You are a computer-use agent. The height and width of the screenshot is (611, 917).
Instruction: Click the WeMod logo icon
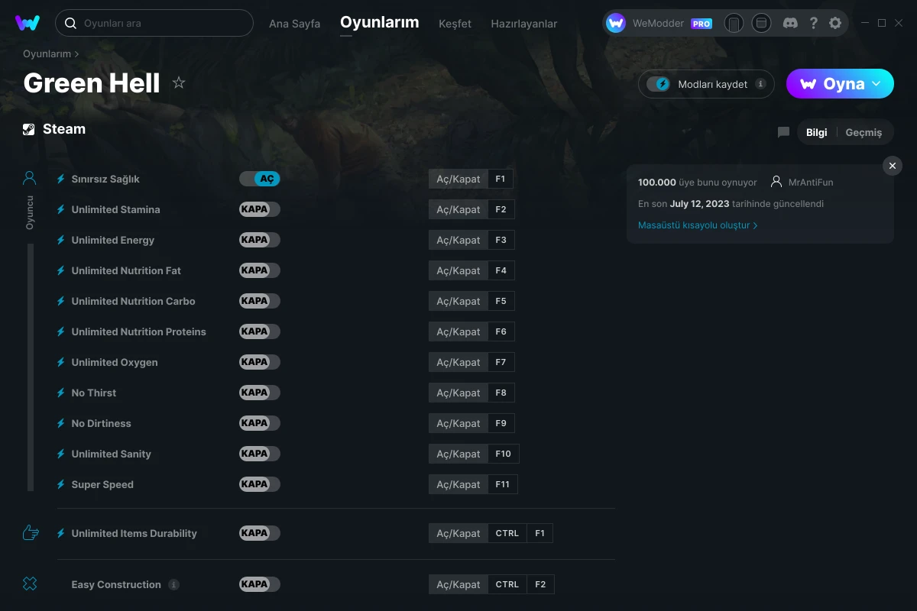tap(28, 23)
